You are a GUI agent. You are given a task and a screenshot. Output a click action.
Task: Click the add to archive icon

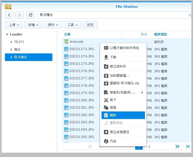106,76
